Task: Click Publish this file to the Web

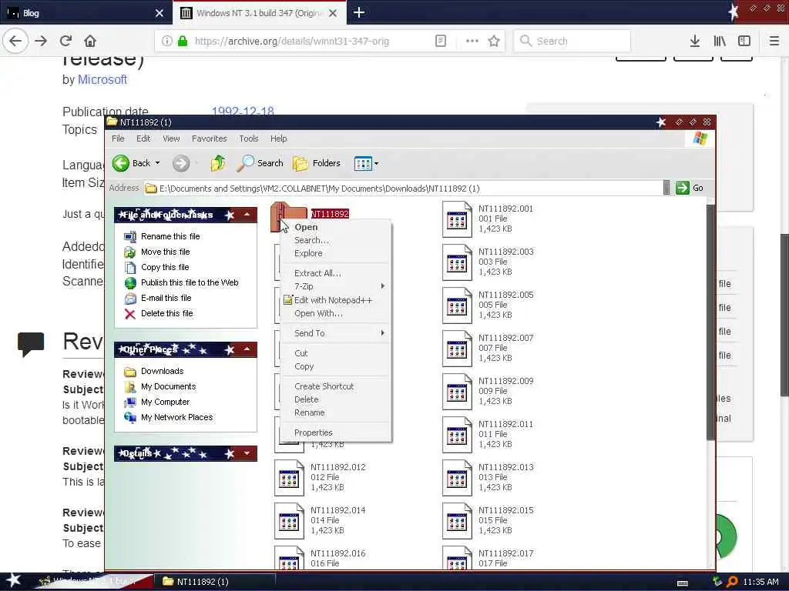Action: [x=190, y=282]
